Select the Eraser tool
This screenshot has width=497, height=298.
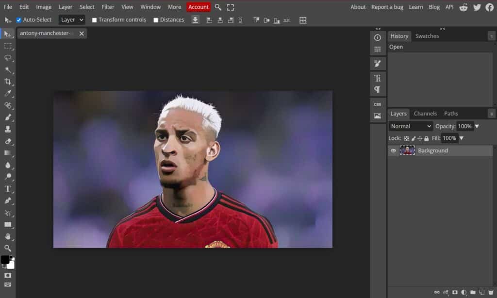pyautogui.click(x=8, y=141)
